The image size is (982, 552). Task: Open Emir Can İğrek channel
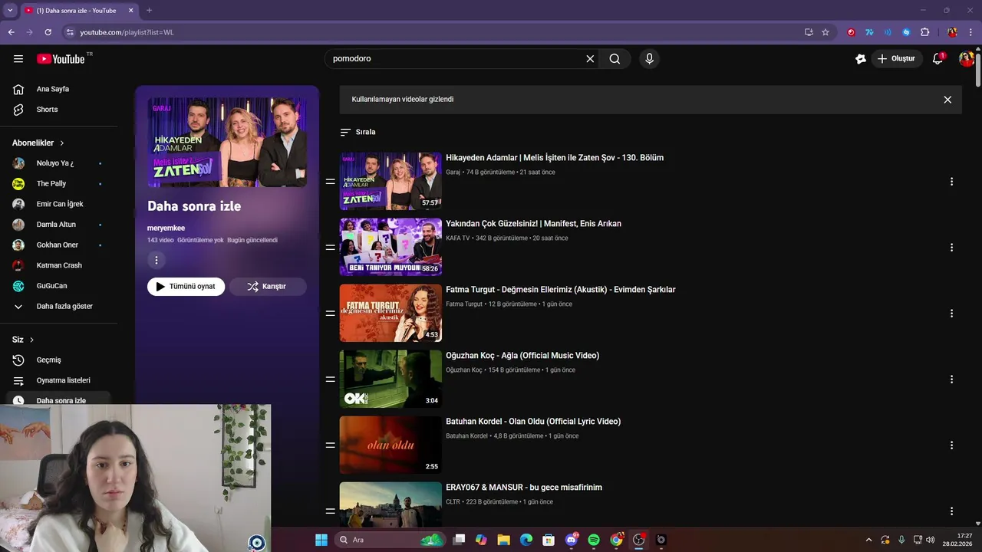point(59,204)
